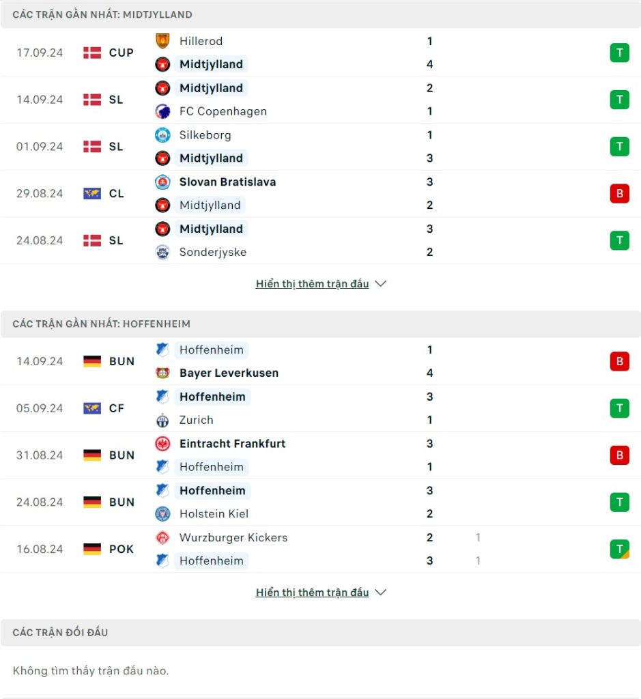Click red B result badge for Slovan Bratislava match
641x699 pixels.
click(x=619, y=193)
